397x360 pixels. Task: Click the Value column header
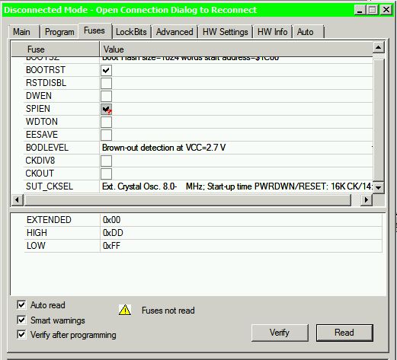click(236, 49)
